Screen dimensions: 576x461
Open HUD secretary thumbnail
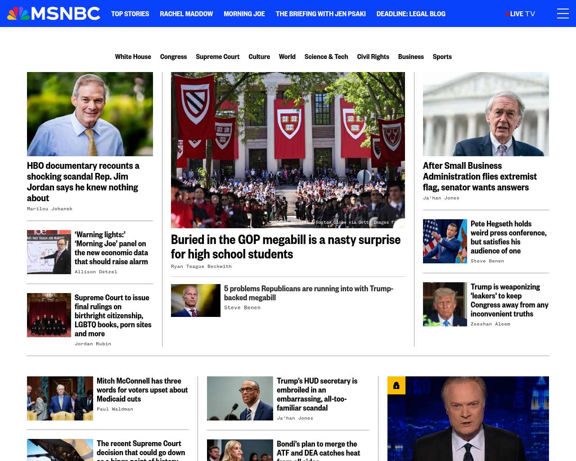(240, 398)
